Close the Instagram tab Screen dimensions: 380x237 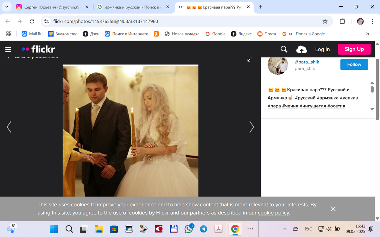point(86,7)
